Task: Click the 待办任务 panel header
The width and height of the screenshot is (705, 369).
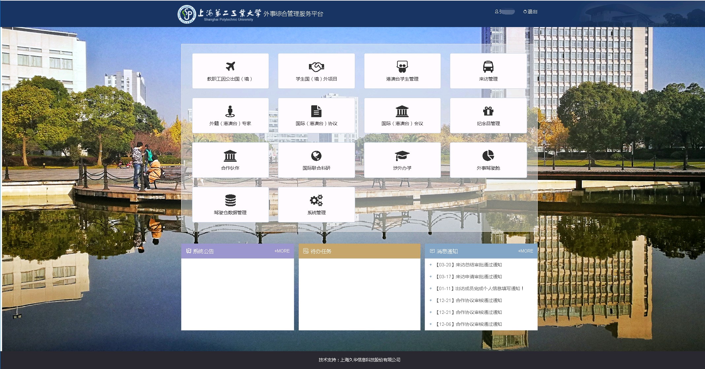Action: coord(321,251)
